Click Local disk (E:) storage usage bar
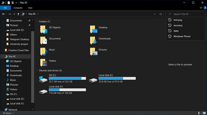The height and width of the screenshot is (115, 207). [117, 78]
